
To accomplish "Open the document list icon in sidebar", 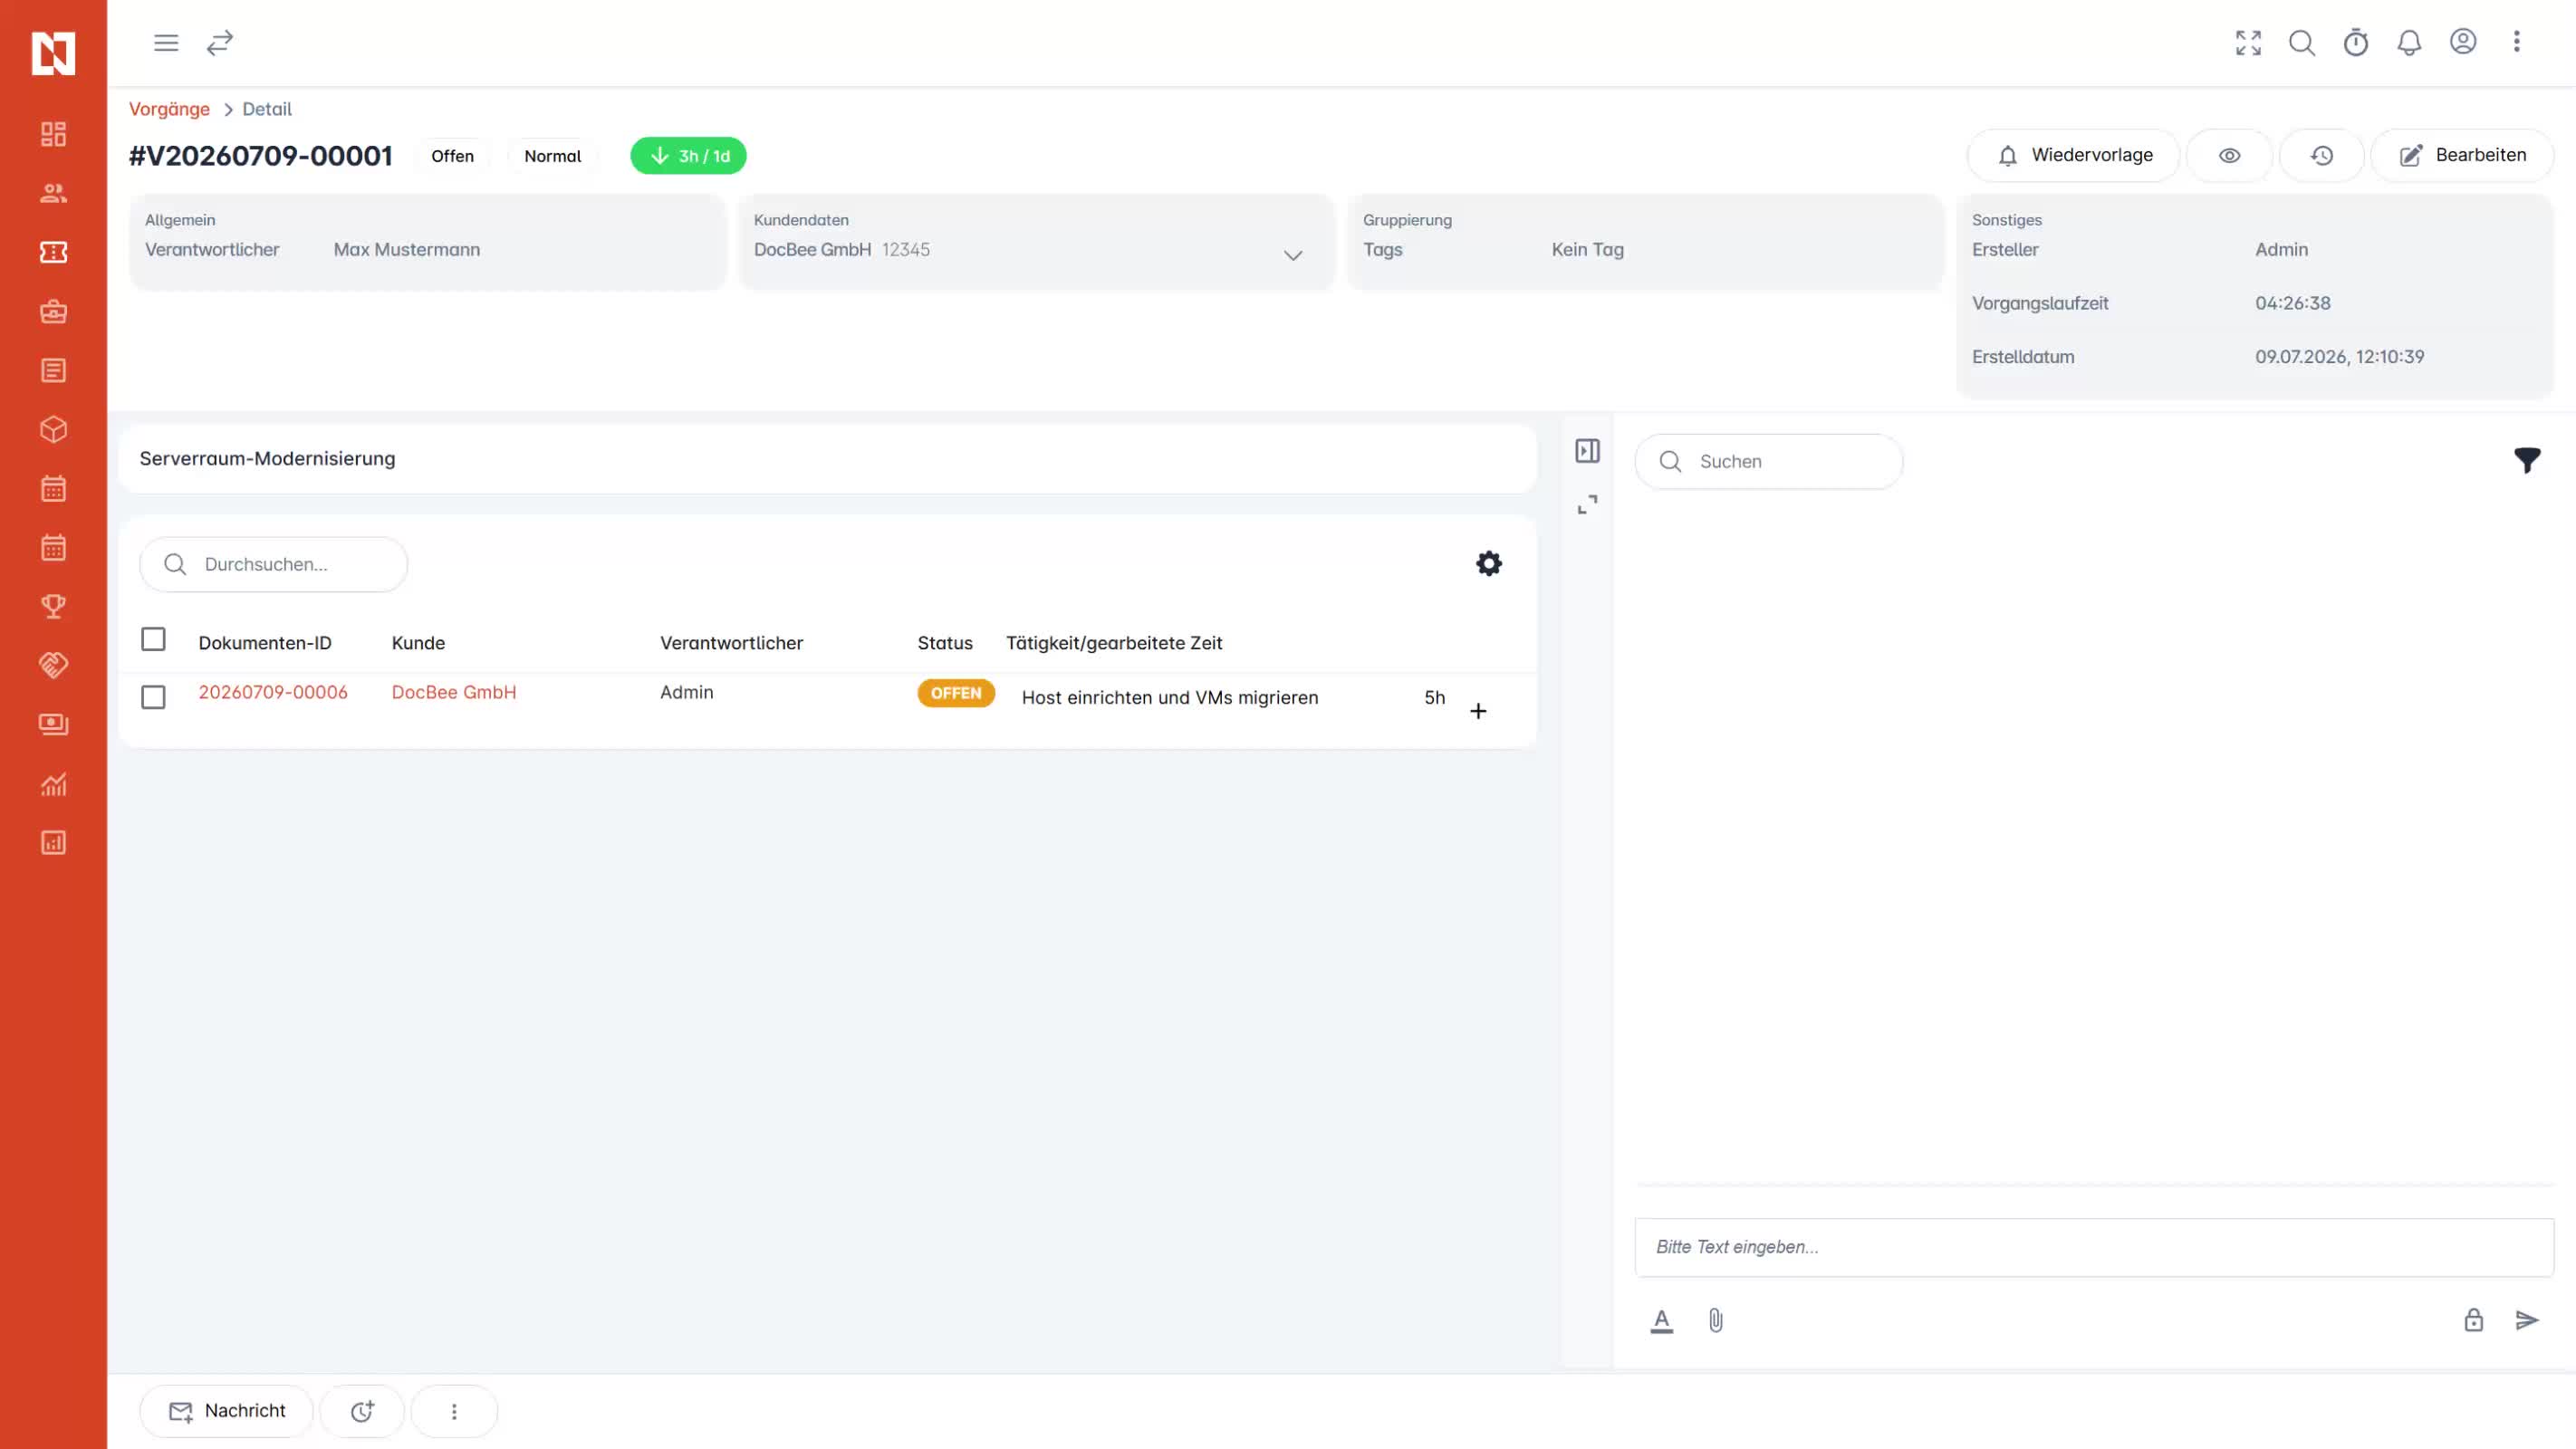I will point(53,370).
